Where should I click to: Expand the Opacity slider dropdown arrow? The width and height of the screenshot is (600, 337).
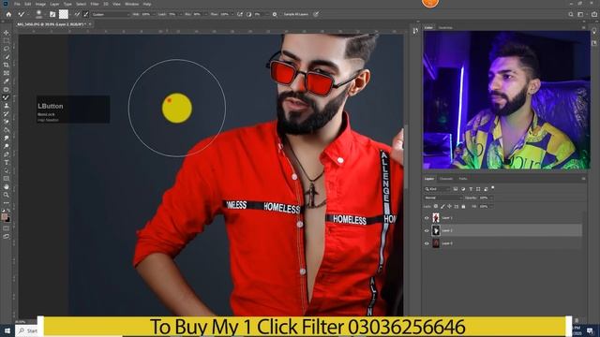click(x=491, y=198)
